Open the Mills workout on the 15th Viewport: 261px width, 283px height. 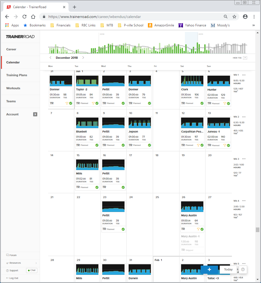tap(87, 174)
